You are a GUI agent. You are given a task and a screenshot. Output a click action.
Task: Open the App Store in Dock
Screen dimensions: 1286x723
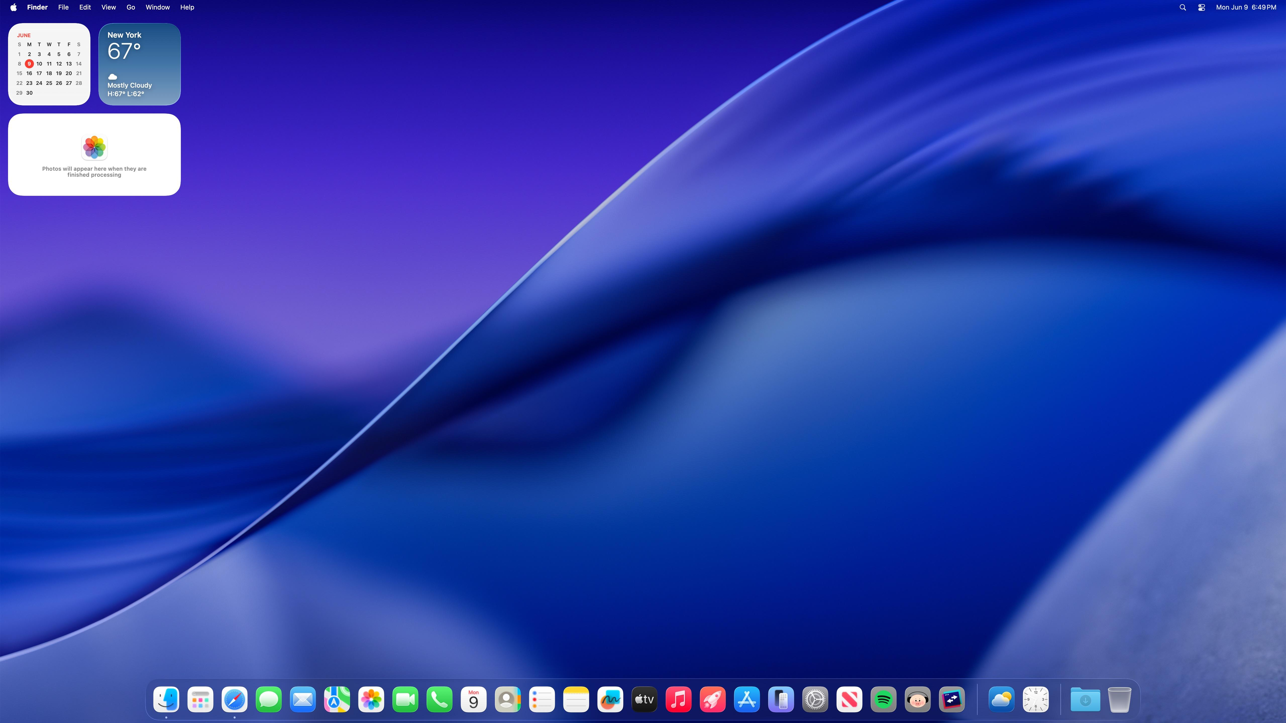click(747, 700)
